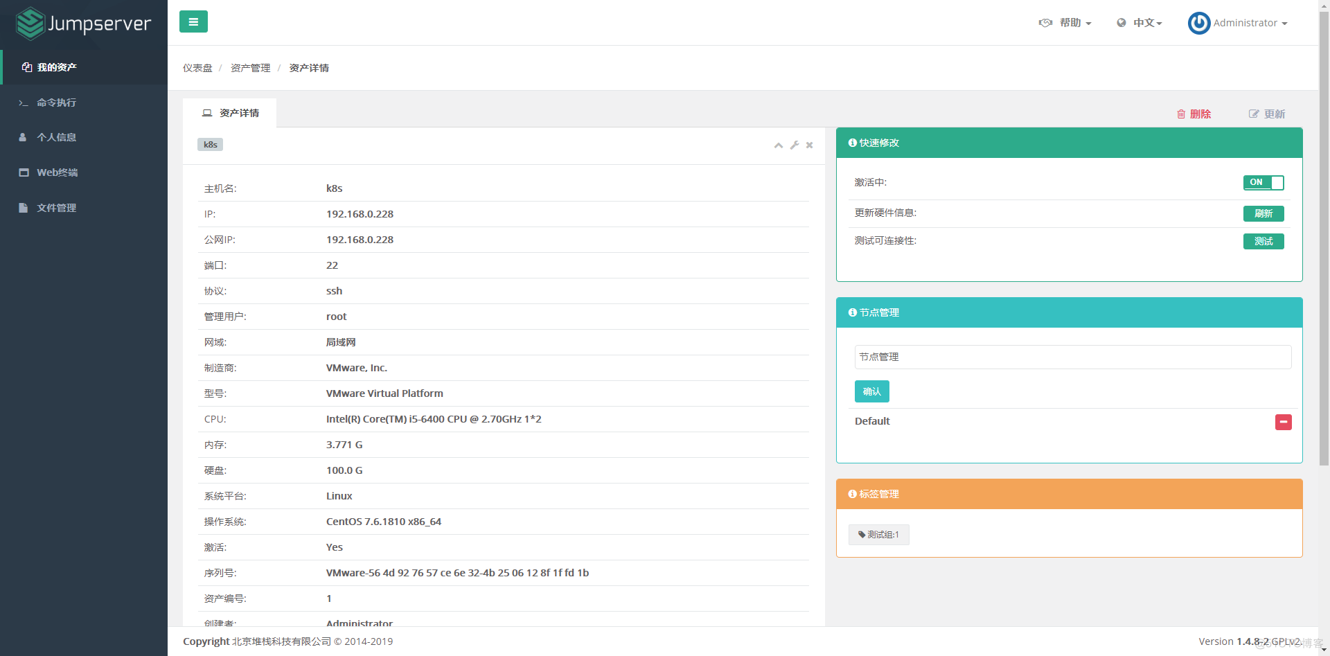Click the user icon beside 个人信息
Viewport: 1330px width, 656px height.
click(23, 137)
